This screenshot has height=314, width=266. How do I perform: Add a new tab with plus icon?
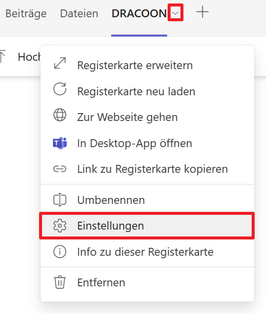click(202, 12)
